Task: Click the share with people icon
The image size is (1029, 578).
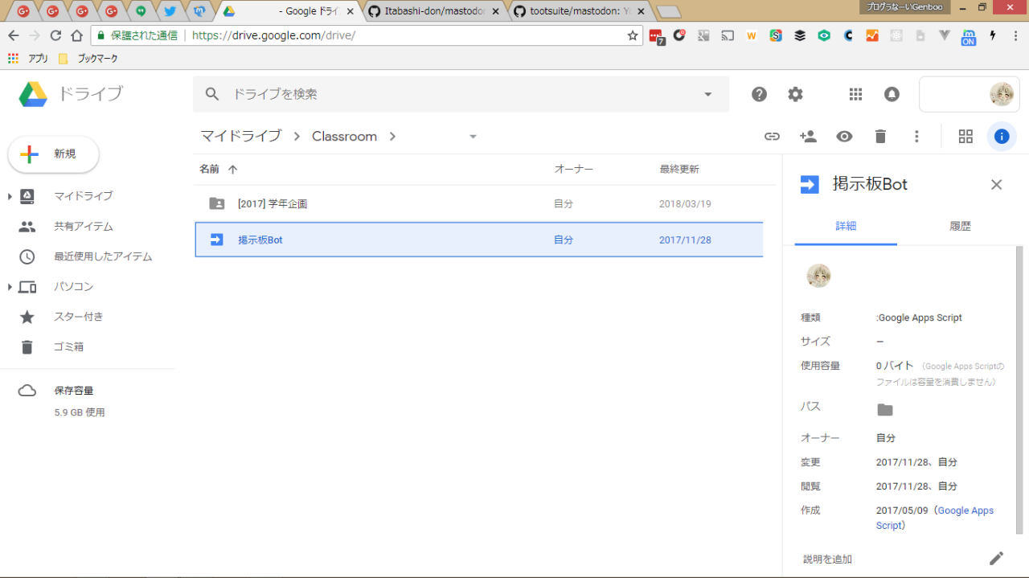Action: click(x=808, y=137)
